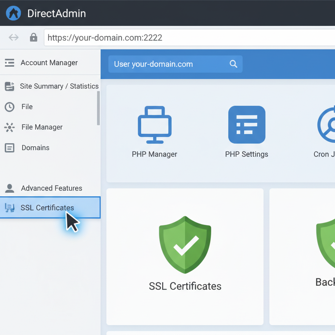Click the DirectAdmin title text

click(57, 13)
